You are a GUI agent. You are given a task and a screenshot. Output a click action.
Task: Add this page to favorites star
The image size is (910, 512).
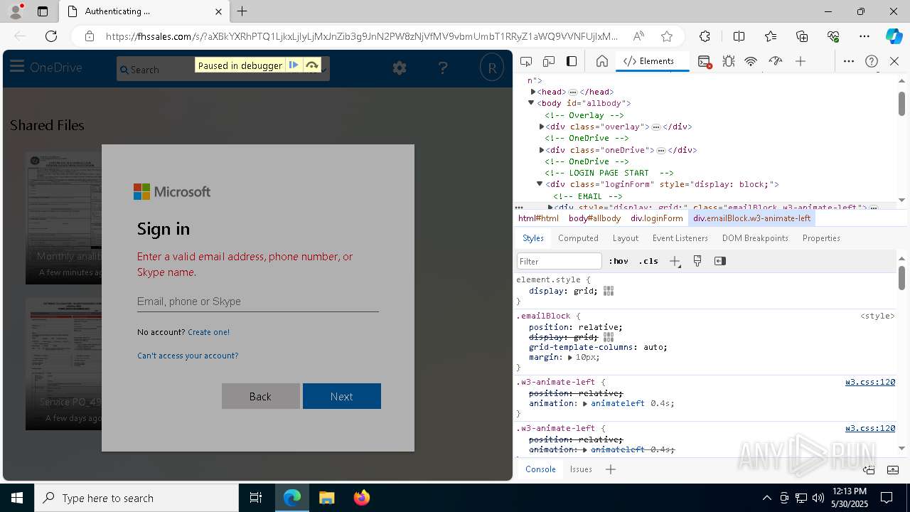pyautogui.click(x=667, y=36)
